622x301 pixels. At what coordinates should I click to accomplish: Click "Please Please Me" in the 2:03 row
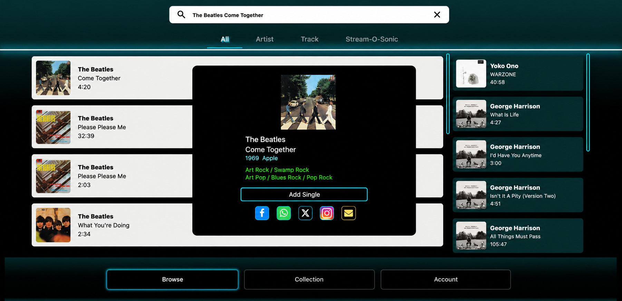pyautogui.click(x=102, y=176)
